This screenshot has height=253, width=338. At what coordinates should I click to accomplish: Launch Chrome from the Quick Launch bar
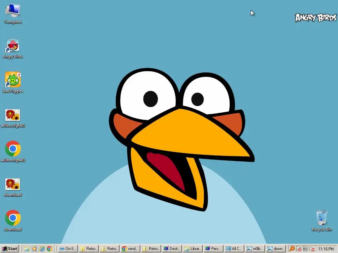(50, 249)
